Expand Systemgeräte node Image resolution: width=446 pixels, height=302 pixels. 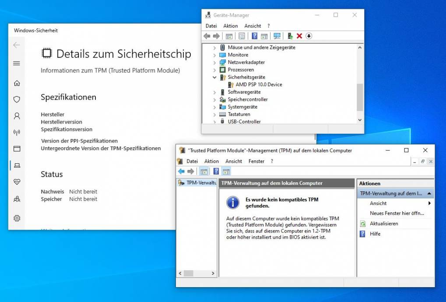point(214,107)
